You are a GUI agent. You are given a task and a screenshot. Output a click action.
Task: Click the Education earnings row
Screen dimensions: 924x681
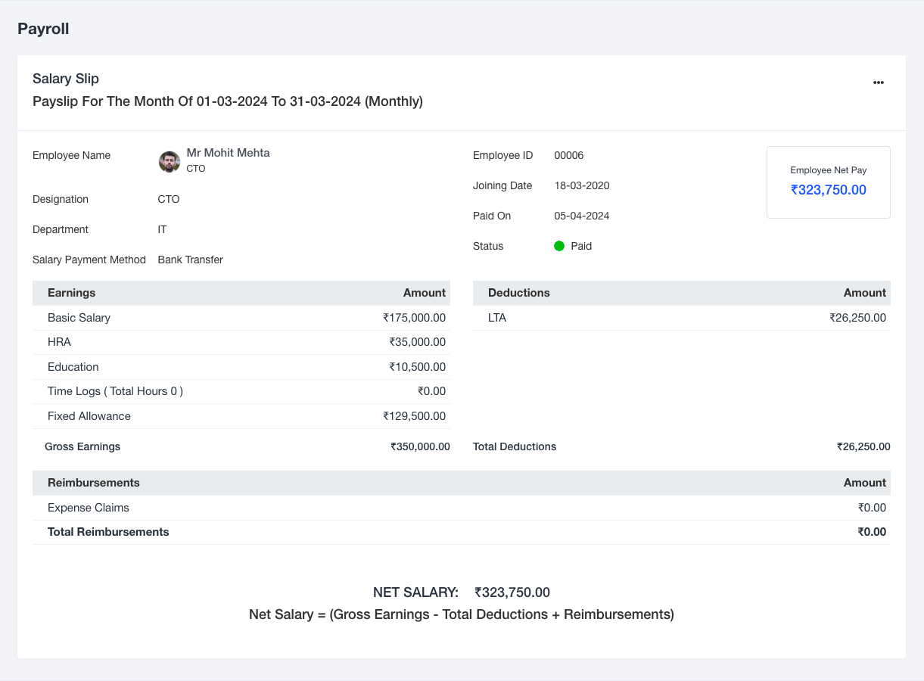[x=241, y=367]
